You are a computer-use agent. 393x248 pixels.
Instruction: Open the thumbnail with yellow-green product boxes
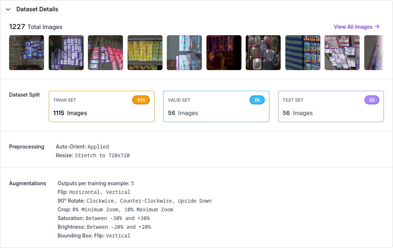(145, 53)
